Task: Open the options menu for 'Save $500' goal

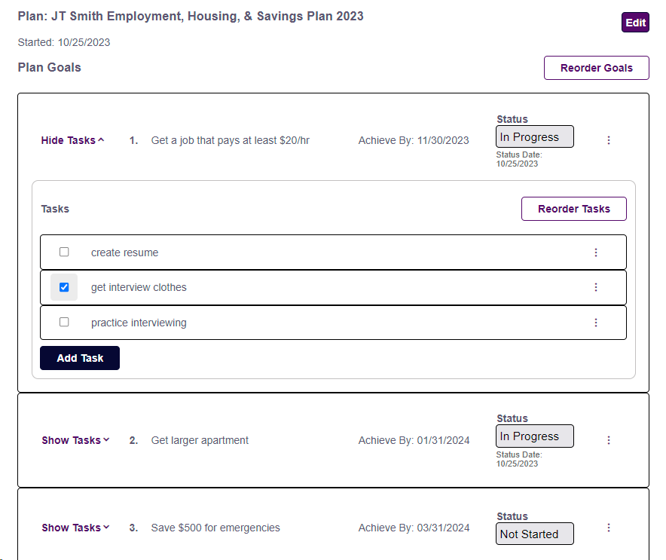Action: pos(609,528)
